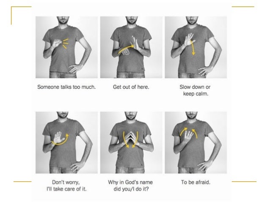This screenshot has height=202, width=270.
Task: Click the "Don't worry" gesture photo
Action: click(x=66, y=143)
